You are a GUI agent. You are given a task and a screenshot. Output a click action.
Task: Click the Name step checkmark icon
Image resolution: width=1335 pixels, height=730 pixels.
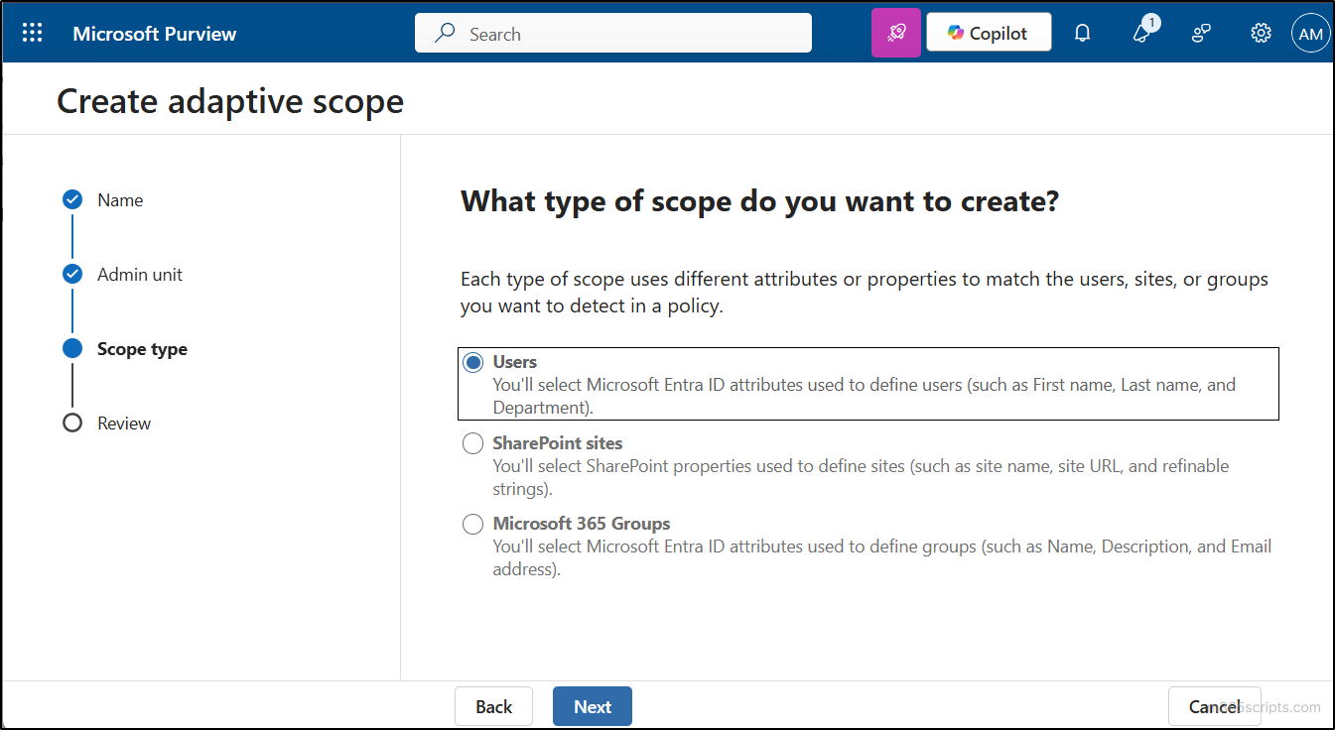click(72, 199)
